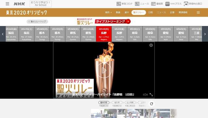Open the おうちで学ぼう for School banner
This screenshot has width=208, height=118.
coord(41,4)
